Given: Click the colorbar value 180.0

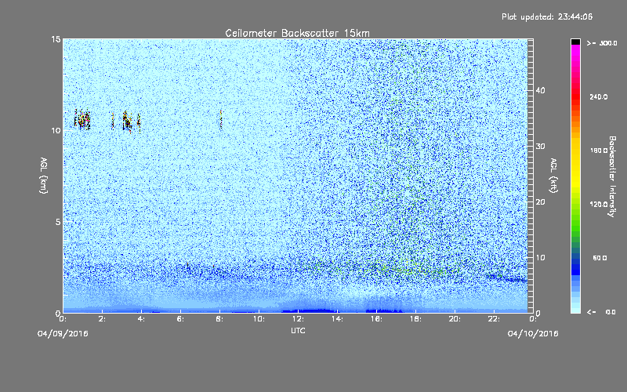Looking at the screenshot, I should (x=598, y=151).
